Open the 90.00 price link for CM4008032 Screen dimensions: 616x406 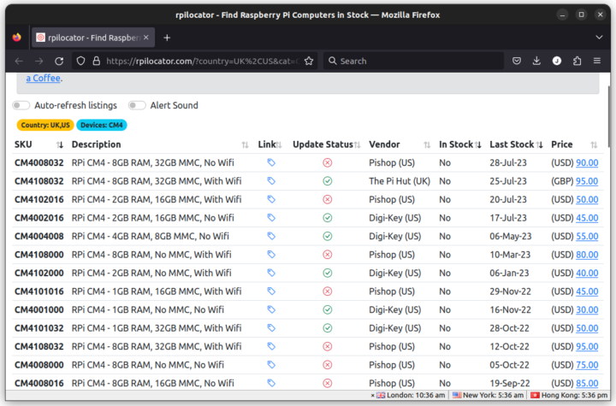pyautogui.click(x=587, y=162)
